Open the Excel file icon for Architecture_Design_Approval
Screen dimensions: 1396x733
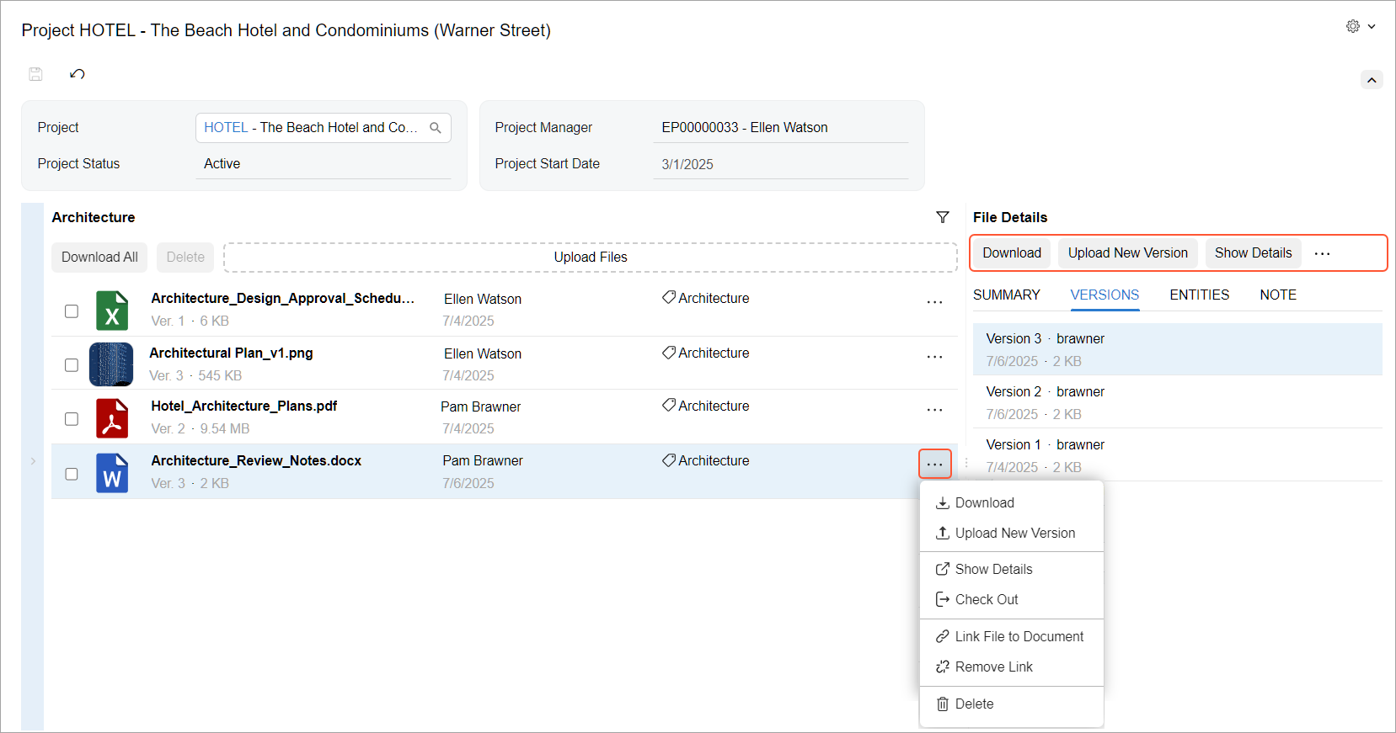point(112,310)
